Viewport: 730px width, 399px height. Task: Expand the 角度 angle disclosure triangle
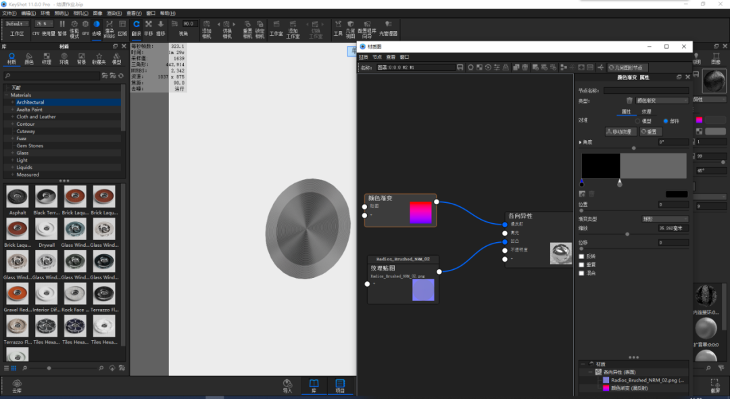[580, 142]
